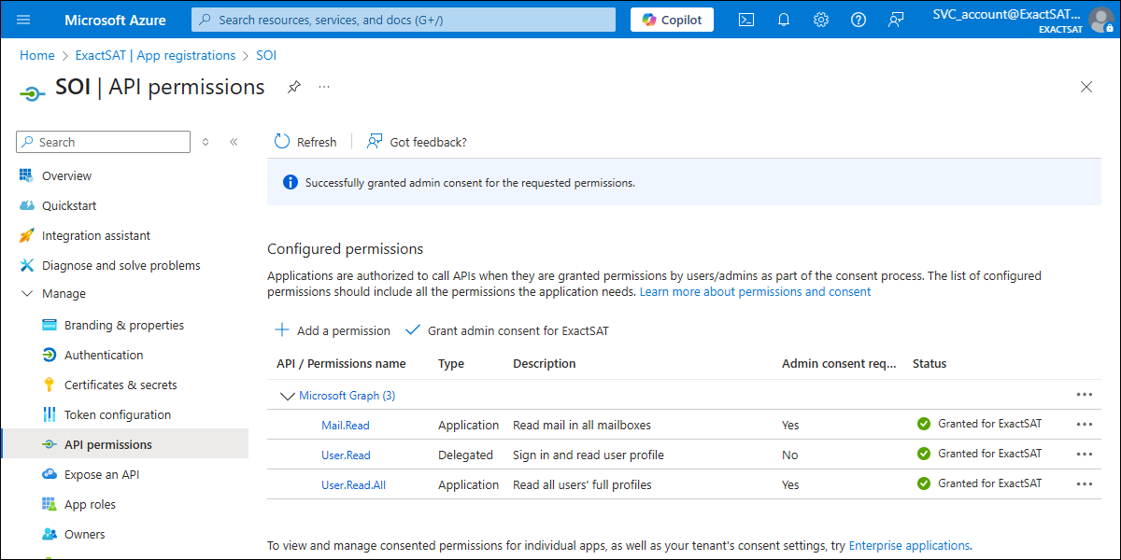Open the Mail.Read row ellipsis menu
Image resolution: width=1121 pixels, height=560 pixels.
(1084, 425)
